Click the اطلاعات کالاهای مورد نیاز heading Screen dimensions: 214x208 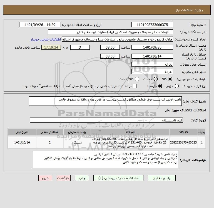pyautogui.click(x=186, y=110)
